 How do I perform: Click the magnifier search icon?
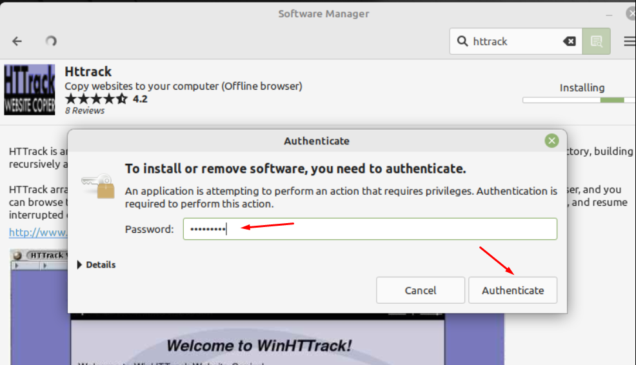click(462, 41)
